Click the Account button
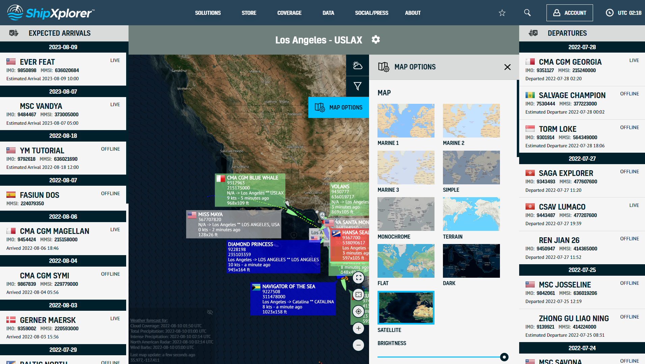The image size is (645, 364). (x=569, y=13)
